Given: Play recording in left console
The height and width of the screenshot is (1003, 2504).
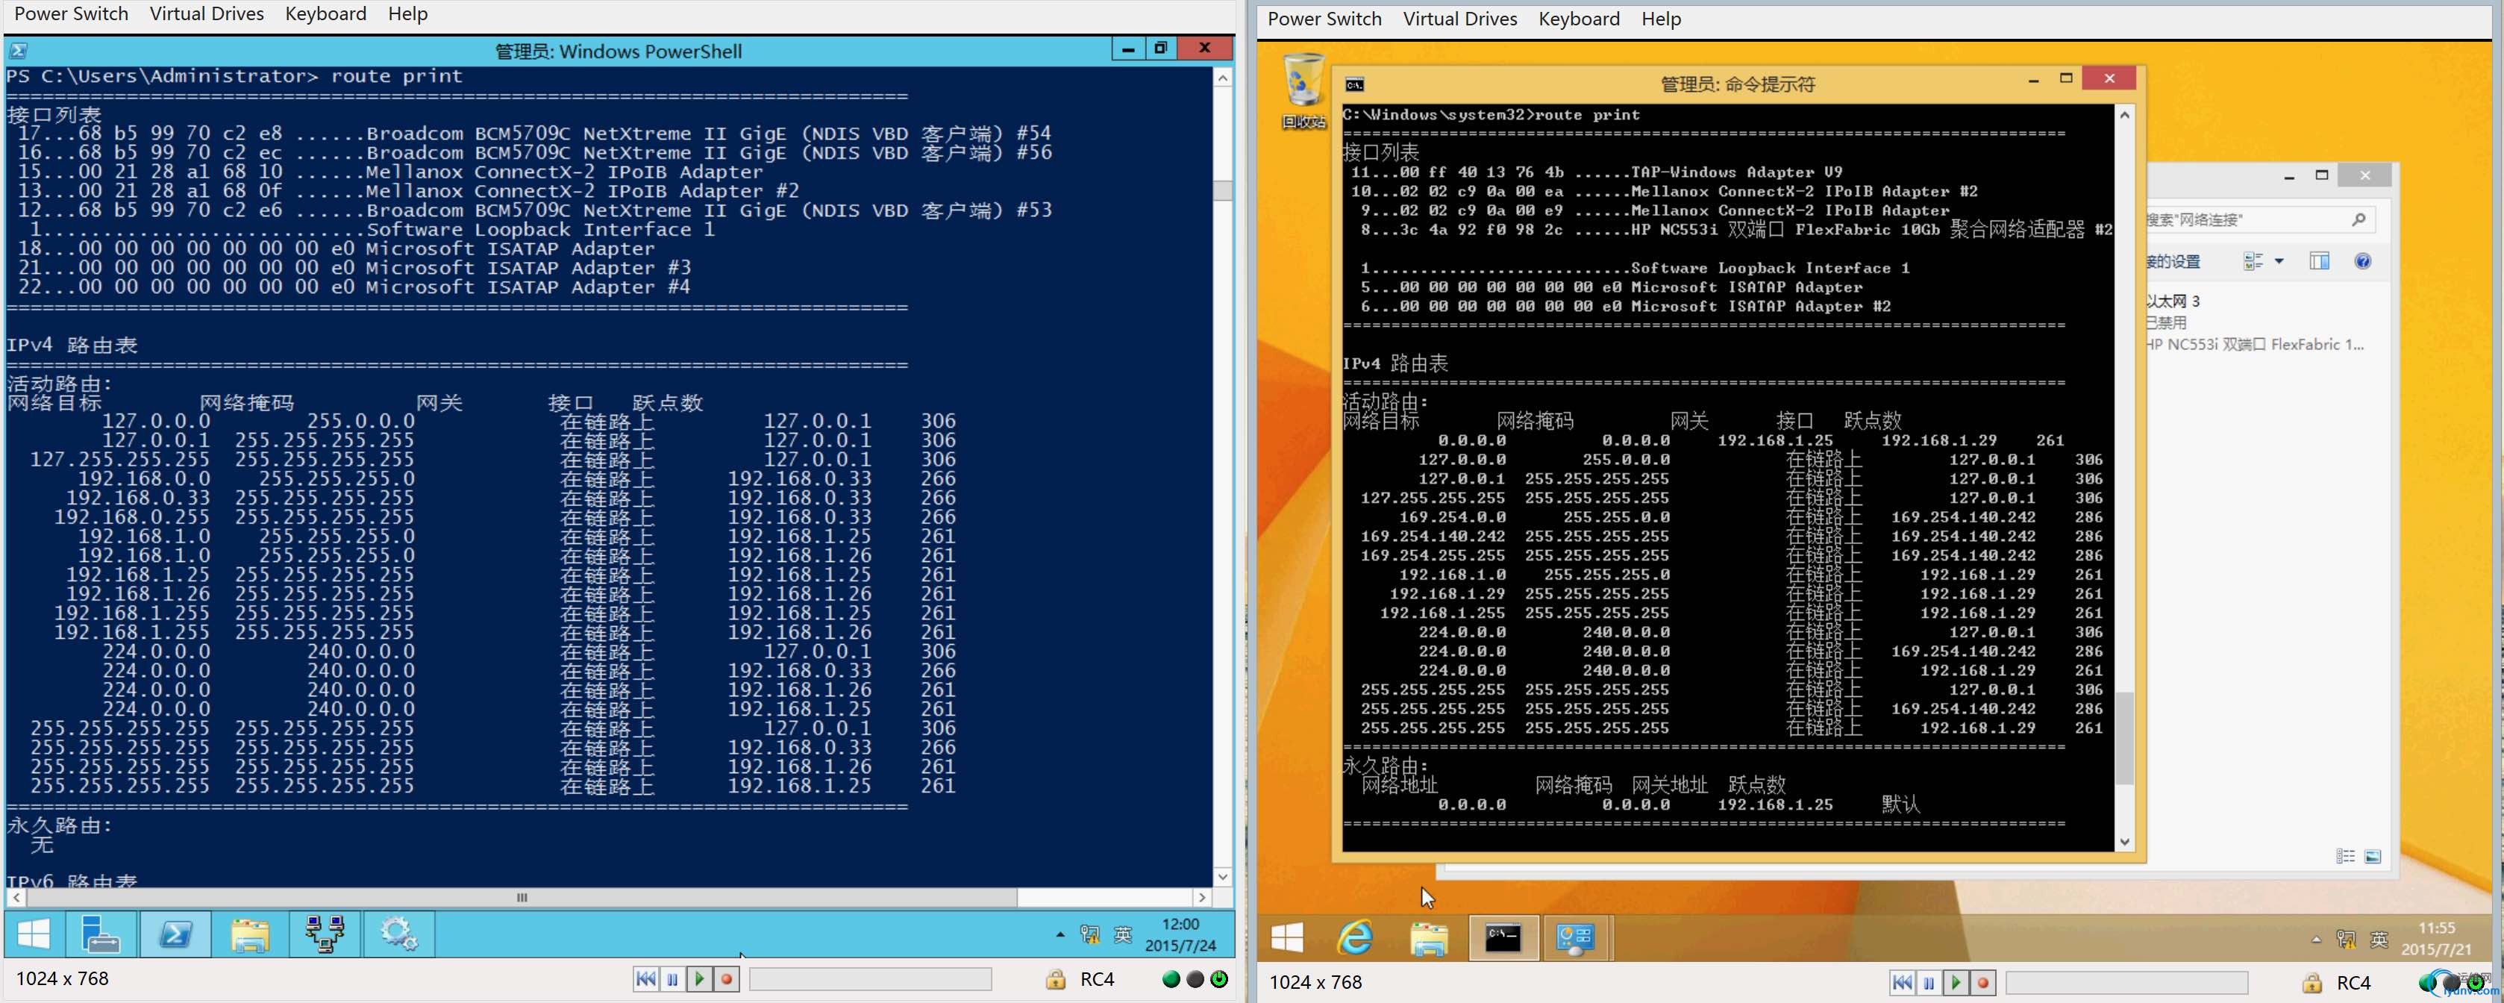Looking at the screenshot, I should (x=699, y=980).
